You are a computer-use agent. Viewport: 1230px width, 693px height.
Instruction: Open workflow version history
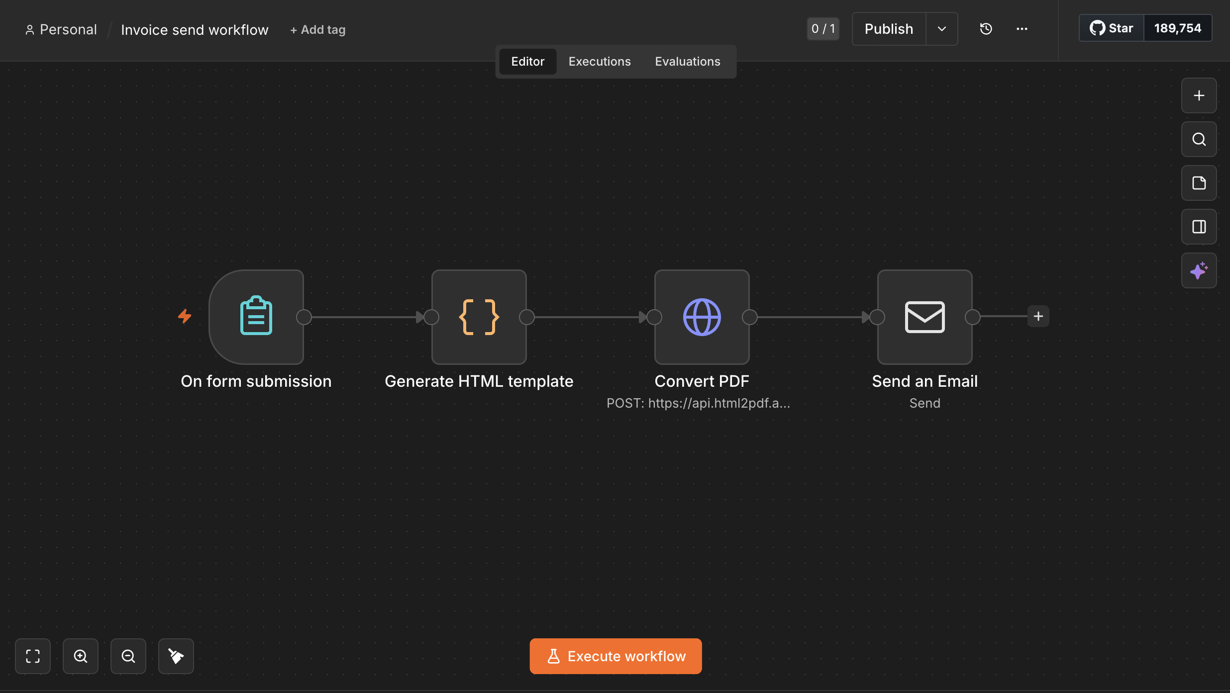[986, 29]
